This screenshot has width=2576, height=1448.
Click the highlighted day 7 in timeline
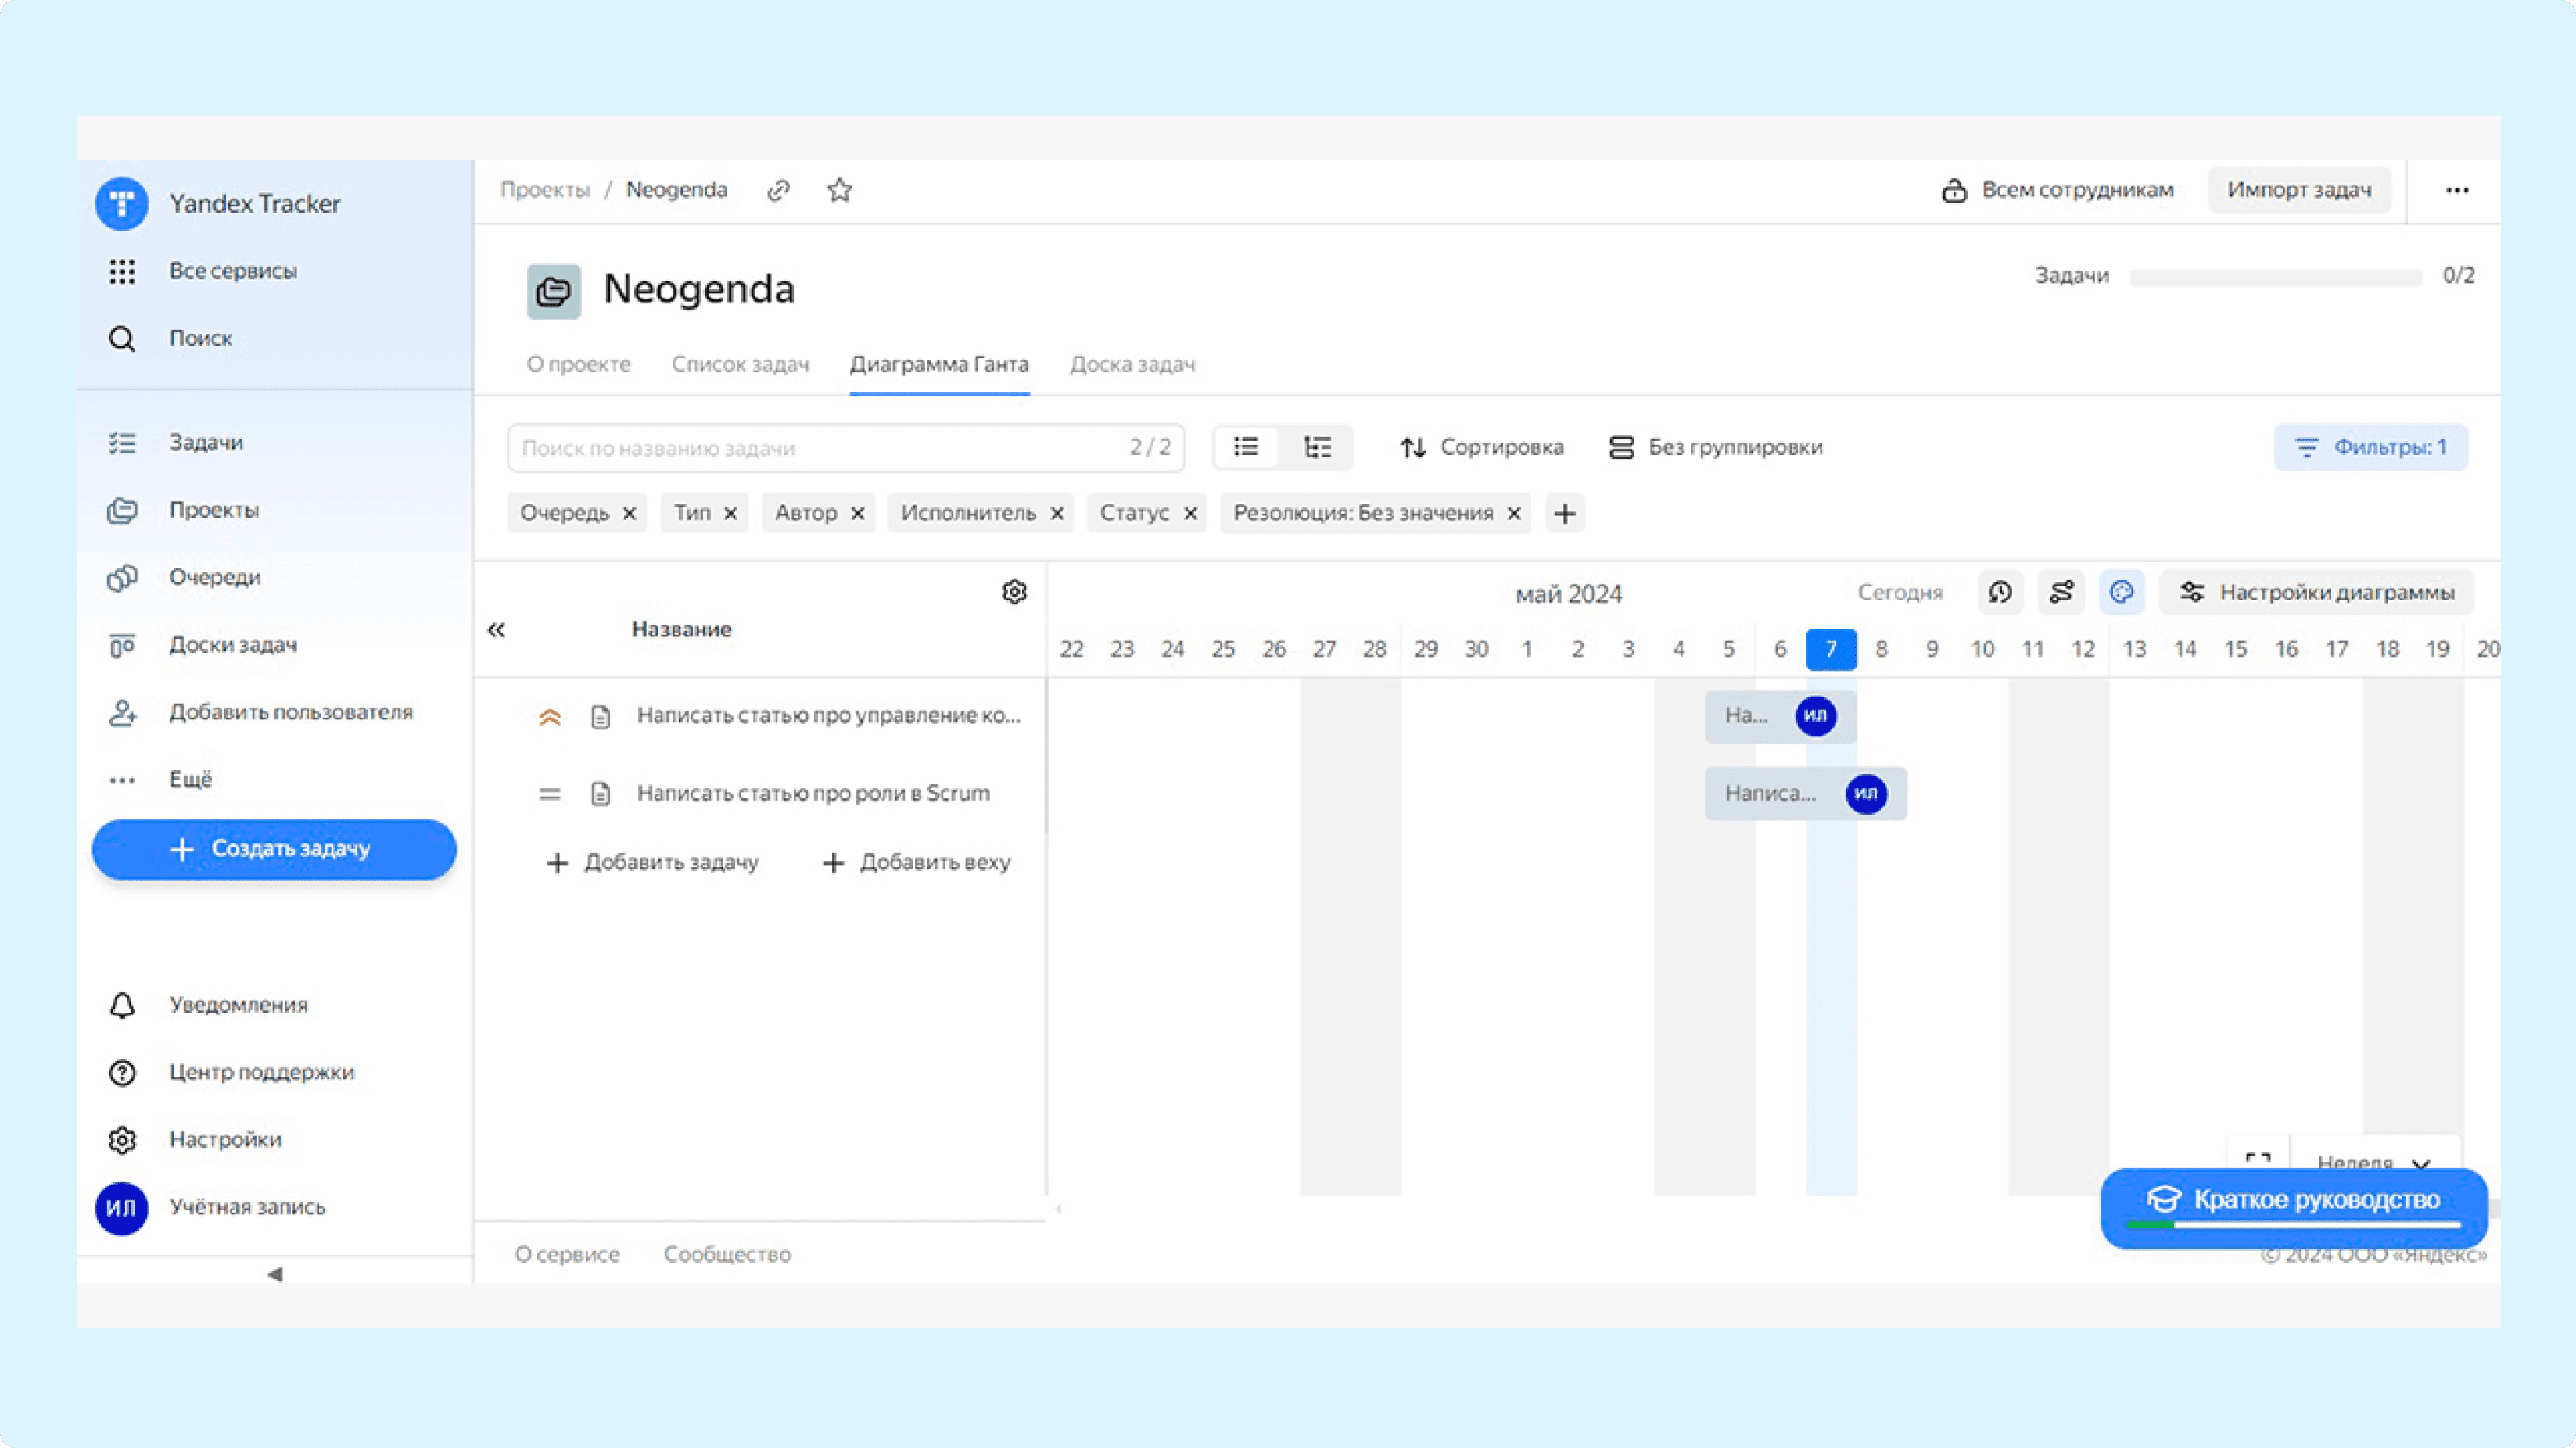[1831, 650]
